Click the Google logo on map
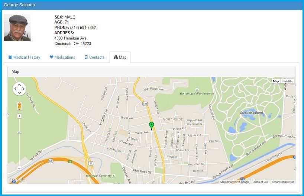This screenshot has width=304, height=196. pyautogui.click(x=17, y=179)
